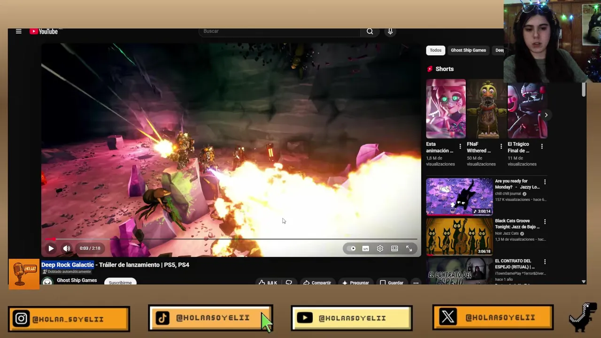Click the Shorts section icon

(430, 69)
